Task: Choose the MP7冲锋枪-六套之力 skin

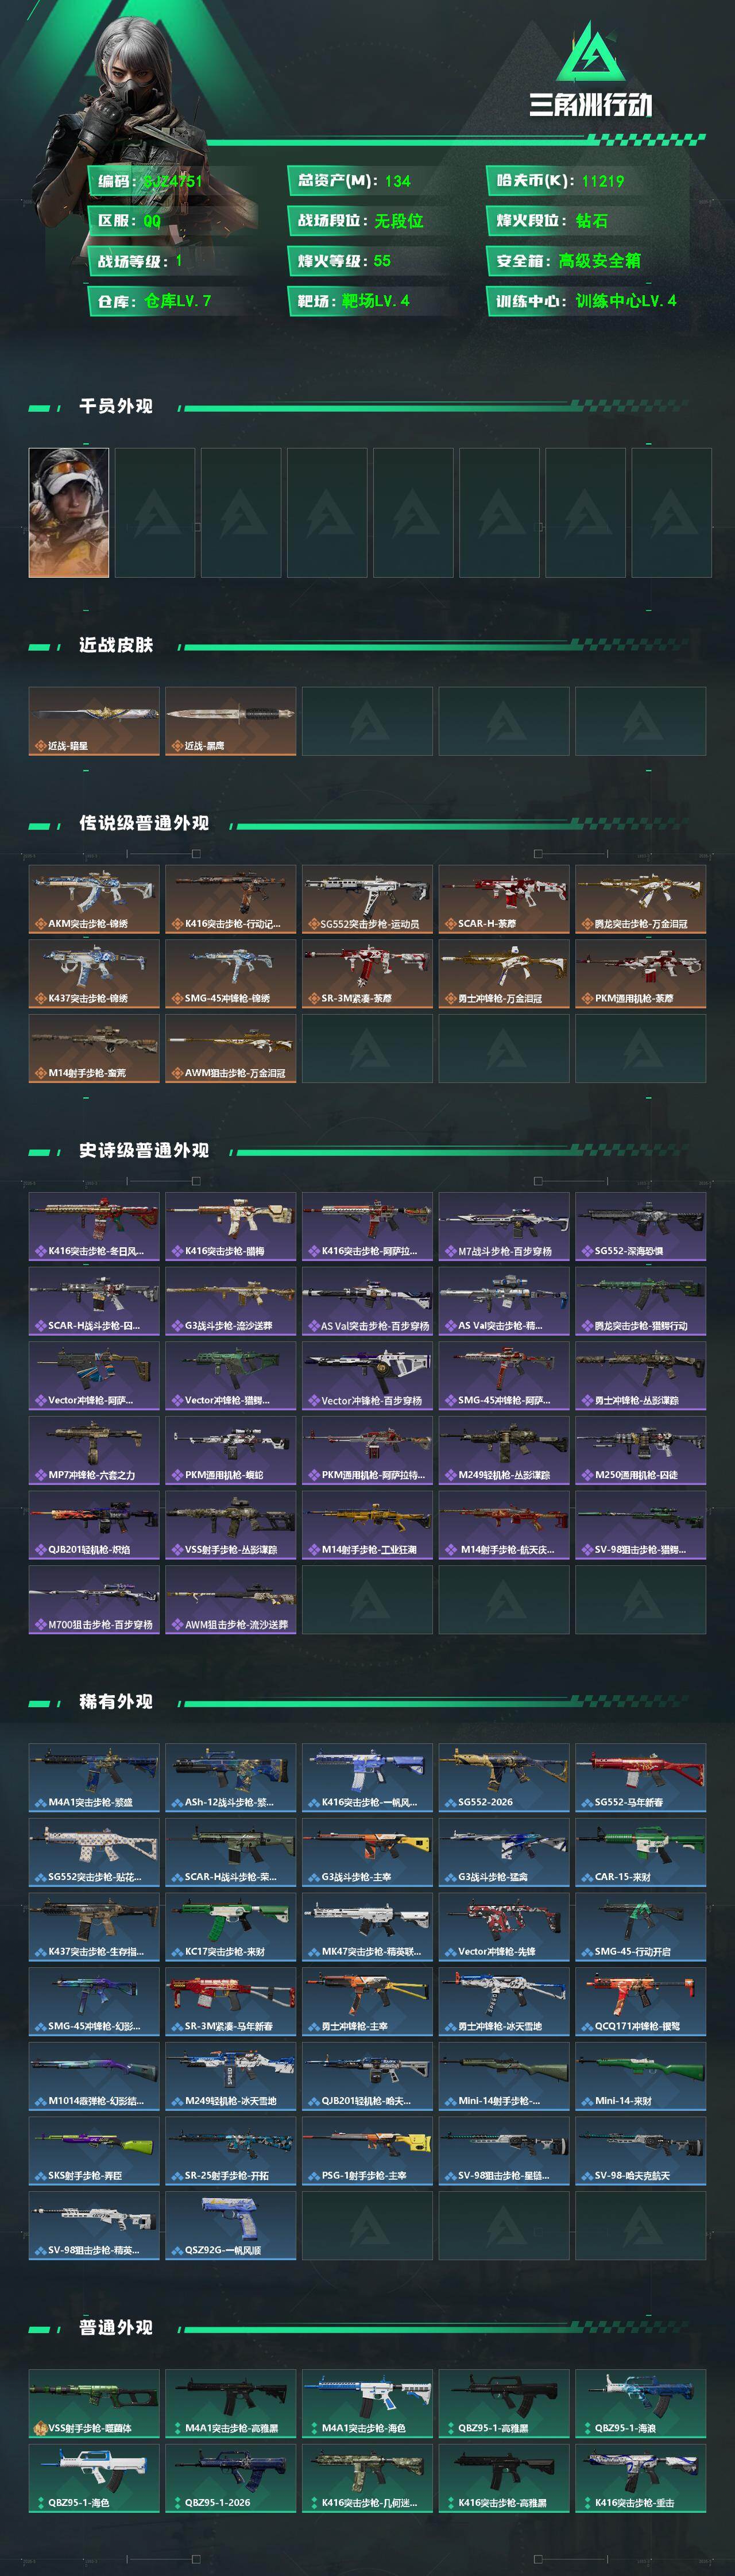Action: point(94,1450)
